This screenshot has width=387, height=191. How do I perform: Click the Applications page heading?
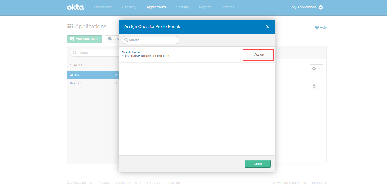91,26
